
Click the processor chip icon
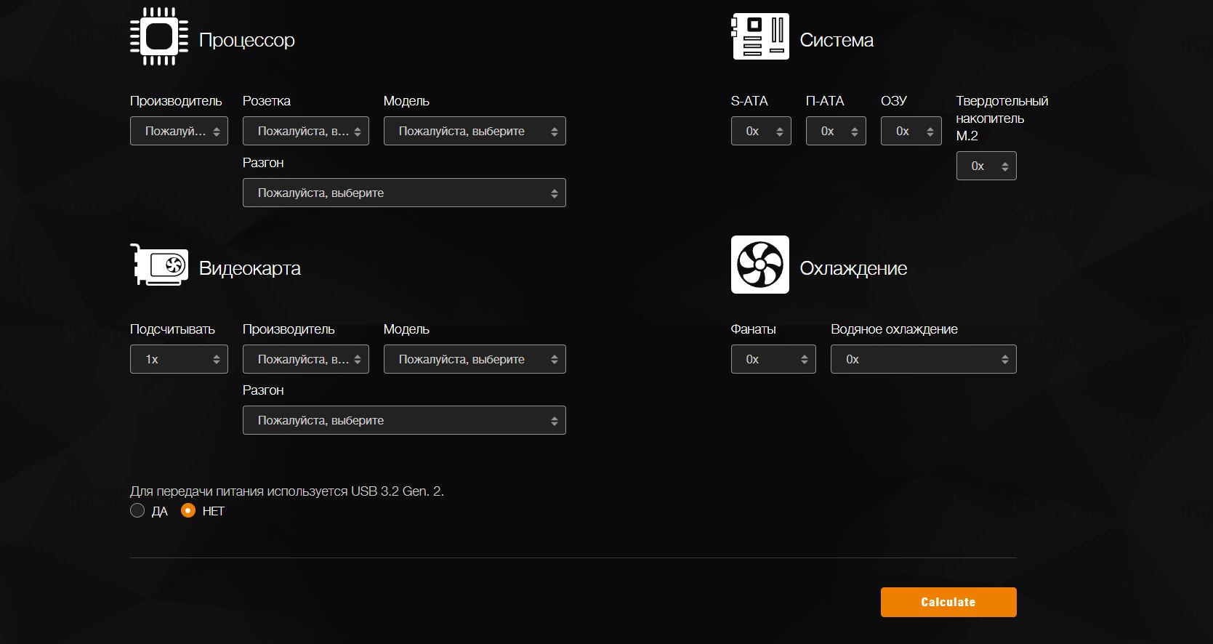[158, 36]
